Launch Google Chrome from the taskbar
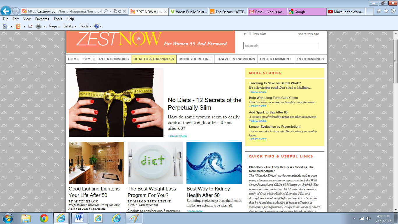 tap(44, 218)
